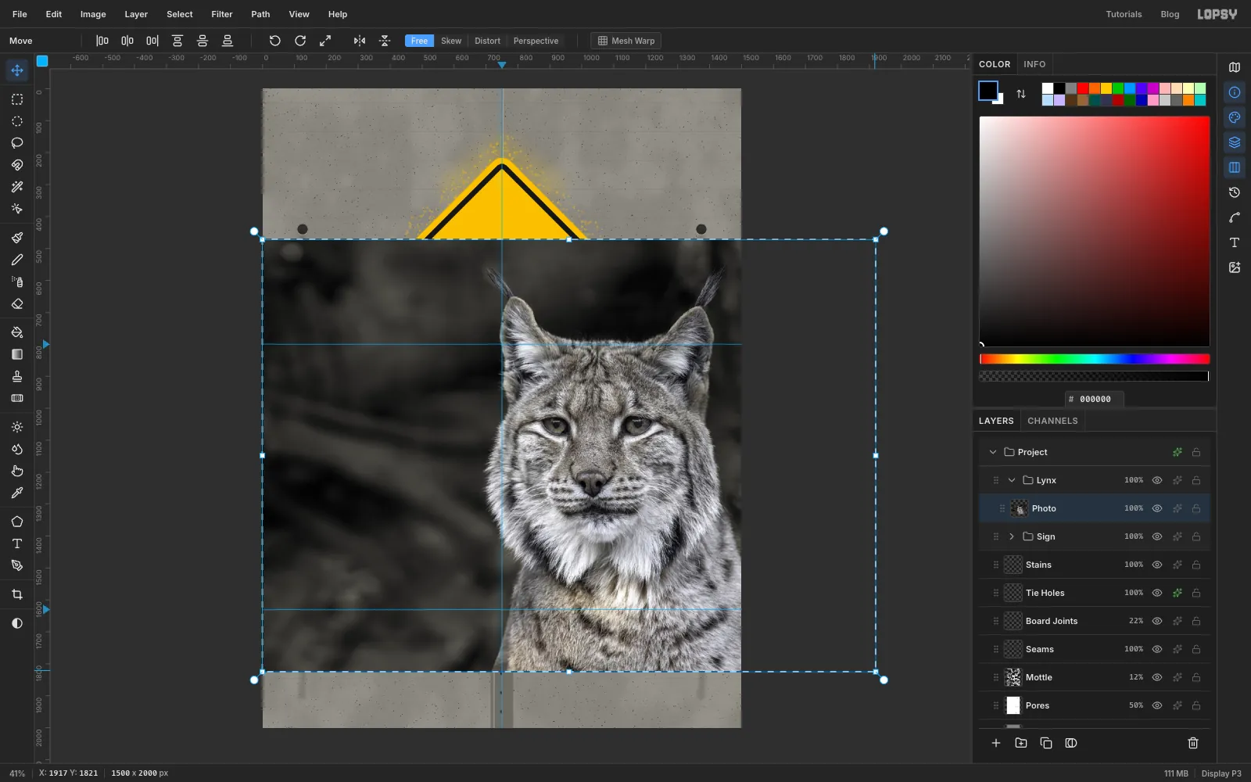Select the Rectangular Marquee tool
The height and width of the screenshot is (782, 1251).
(17, 99)
